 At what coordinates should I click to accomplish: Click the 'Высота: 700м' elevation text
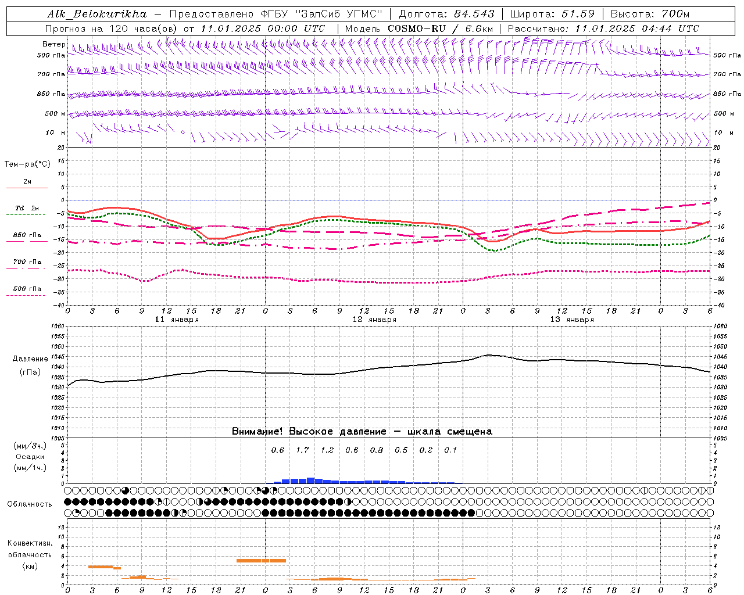(x=650, y=14)
